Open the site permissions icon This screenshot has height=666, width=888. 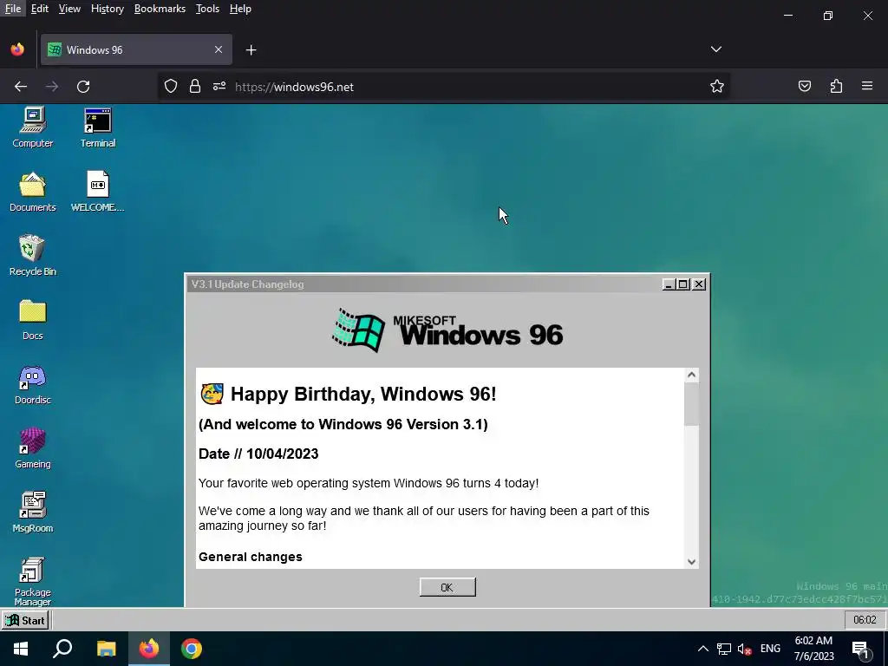pyautogui.click(x=219, y=86)
